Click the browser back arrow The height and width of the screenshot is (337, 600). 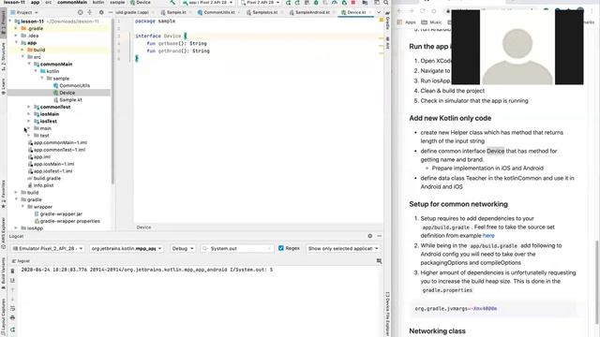pyautogui.click(x=400, y=10)
